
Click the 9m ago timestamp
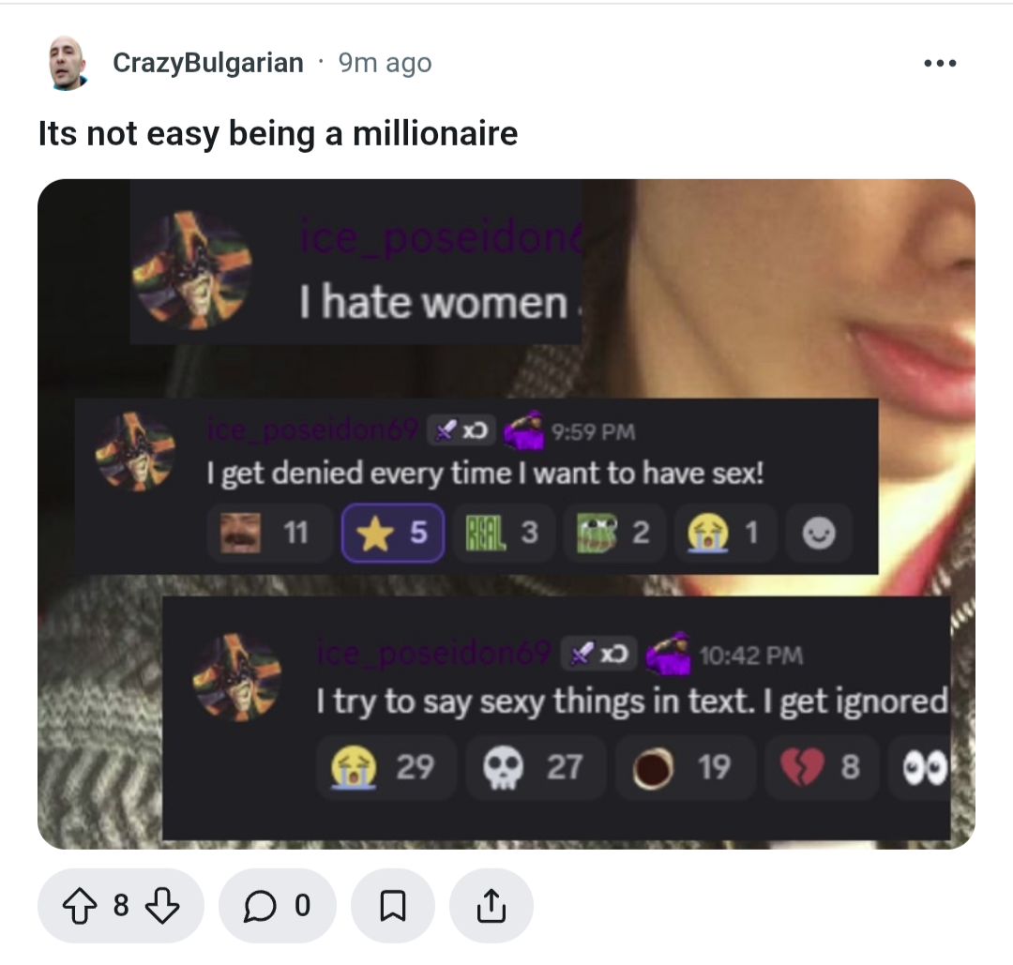pos(386,63)
